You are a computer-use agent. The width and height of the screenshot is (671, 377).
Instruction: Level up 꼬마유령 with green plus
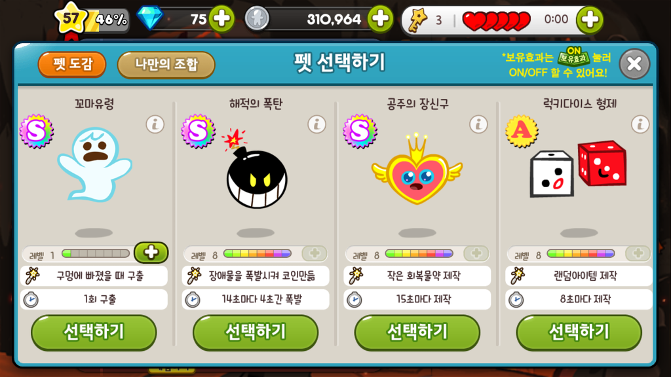pos(151,253)
